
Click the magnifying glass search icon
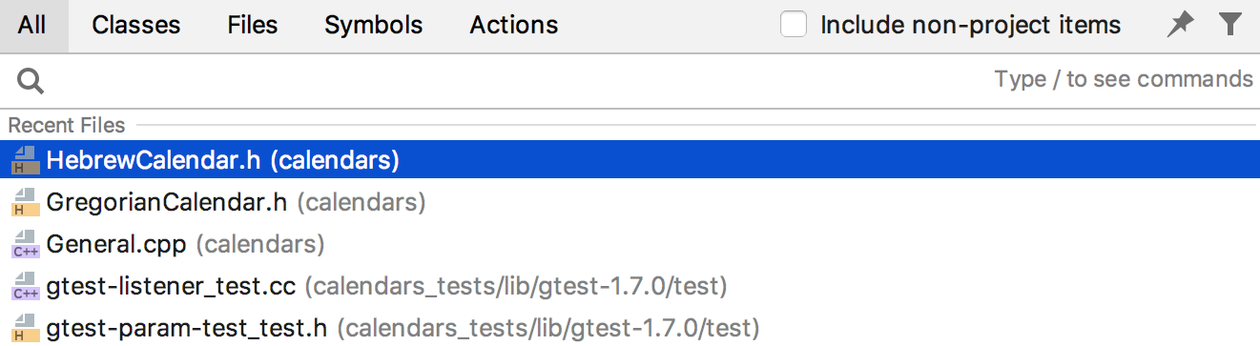pos(31,82)
